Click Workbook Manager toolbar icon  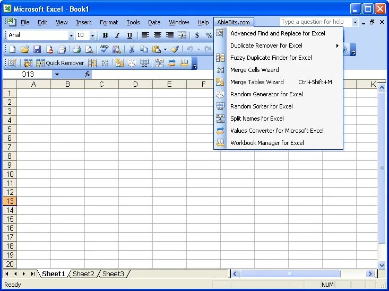pos(184,63)
